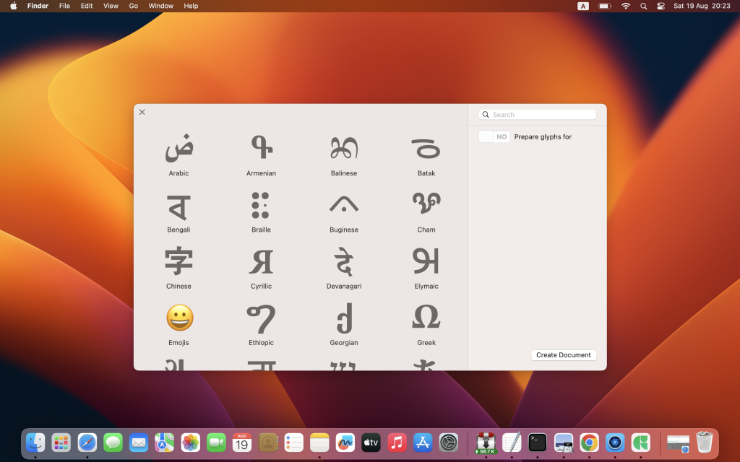Choose the Armenian script tile
This screenshot has height=462, width=740.
pos(261,148)
